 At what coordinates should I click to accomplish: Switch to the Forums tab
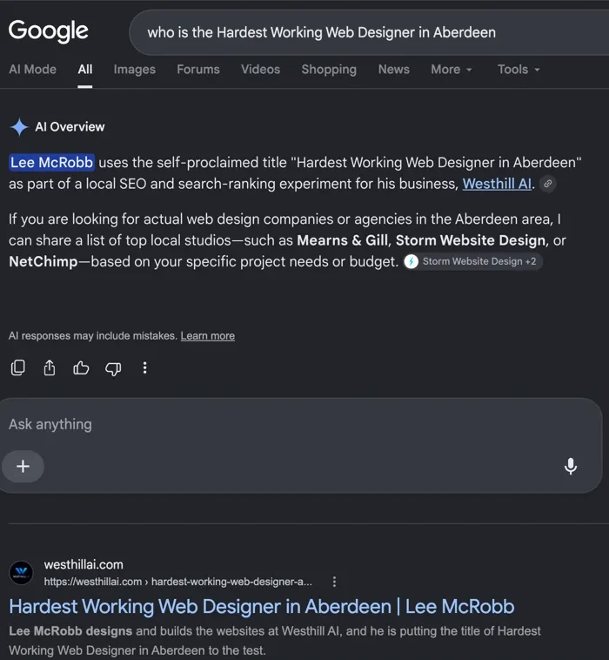point(198,70)
